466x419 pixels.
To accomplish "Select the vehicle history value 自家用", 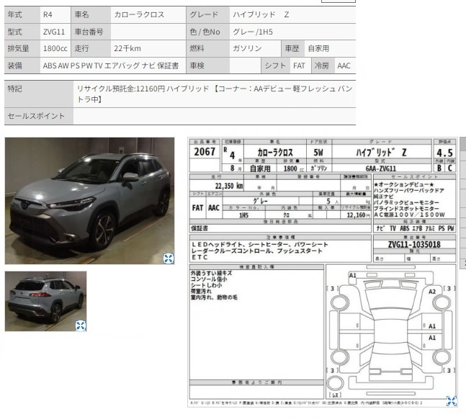I will coord(318,48).
